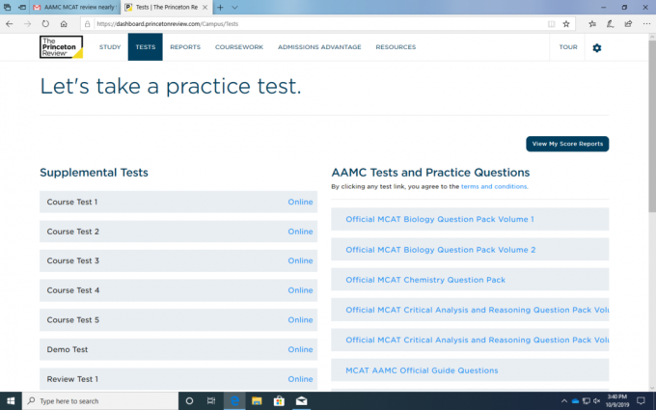Open the browser home page icon

64,24
